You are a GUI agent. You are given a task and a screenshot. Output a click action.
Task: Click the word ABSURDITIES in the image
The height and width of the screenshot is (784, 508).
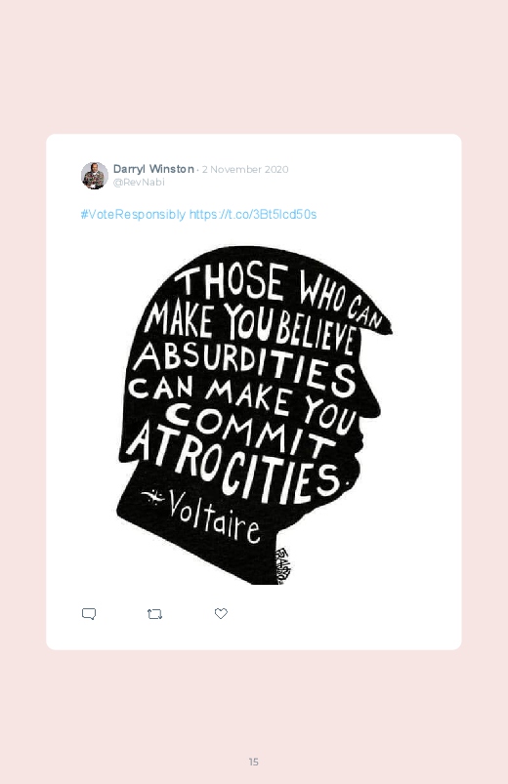(x=245, y=367)
